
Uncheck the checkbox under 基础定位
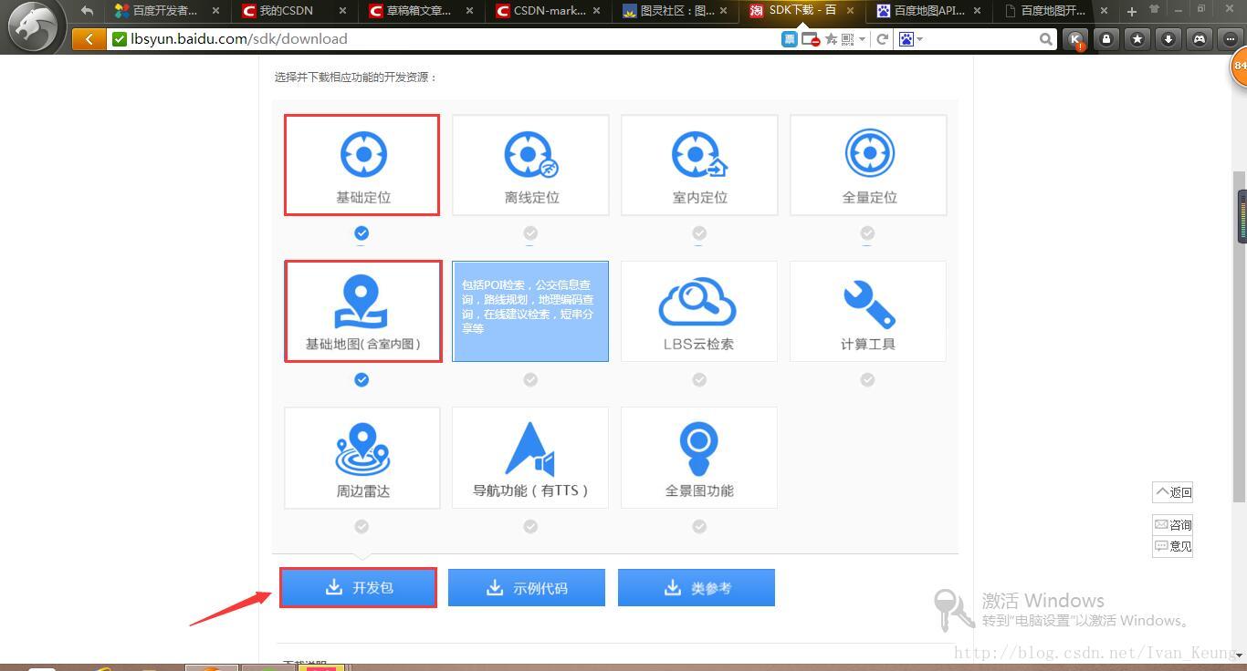(x=362, y=233)
